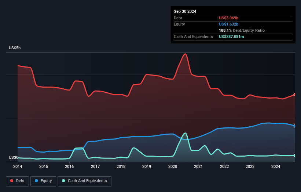
Task: Click the Debt label in tooltip
Action: (x=178, y=18)
